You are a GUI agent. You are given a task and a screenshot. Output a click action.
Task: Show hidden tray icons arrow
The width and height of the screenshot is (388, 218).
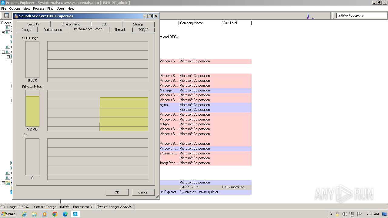331,214
